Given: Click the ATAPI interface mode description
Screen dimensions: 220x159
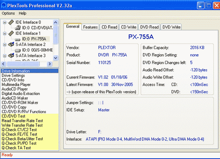Looking at the screenshot, I should (x=145, y=139).
